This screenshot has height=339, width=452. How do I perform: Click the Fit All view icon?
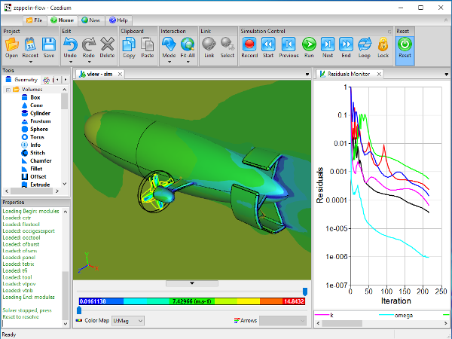188,47
